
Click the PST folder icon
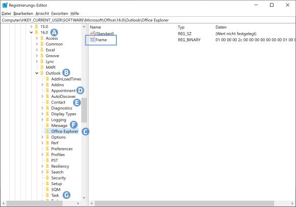point(47,161)
